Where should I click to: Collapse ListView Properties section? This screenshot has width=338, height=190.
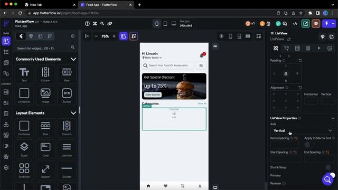333,118
